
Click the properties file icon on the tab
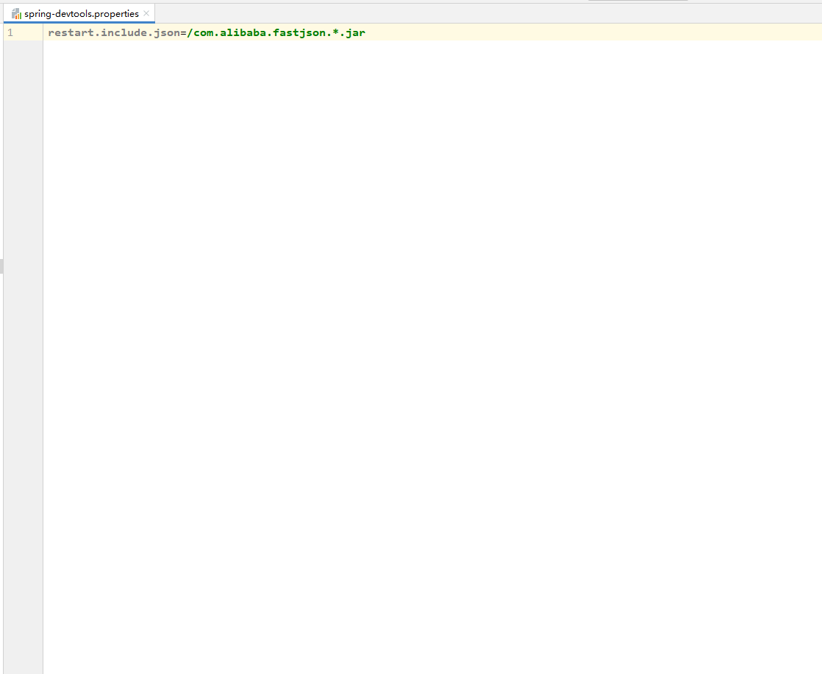[x=16, y=13]
